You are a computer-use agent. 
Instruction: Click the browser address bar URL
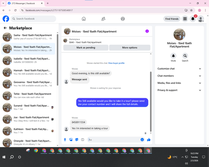pyautogui.click(x=49, y=10)
